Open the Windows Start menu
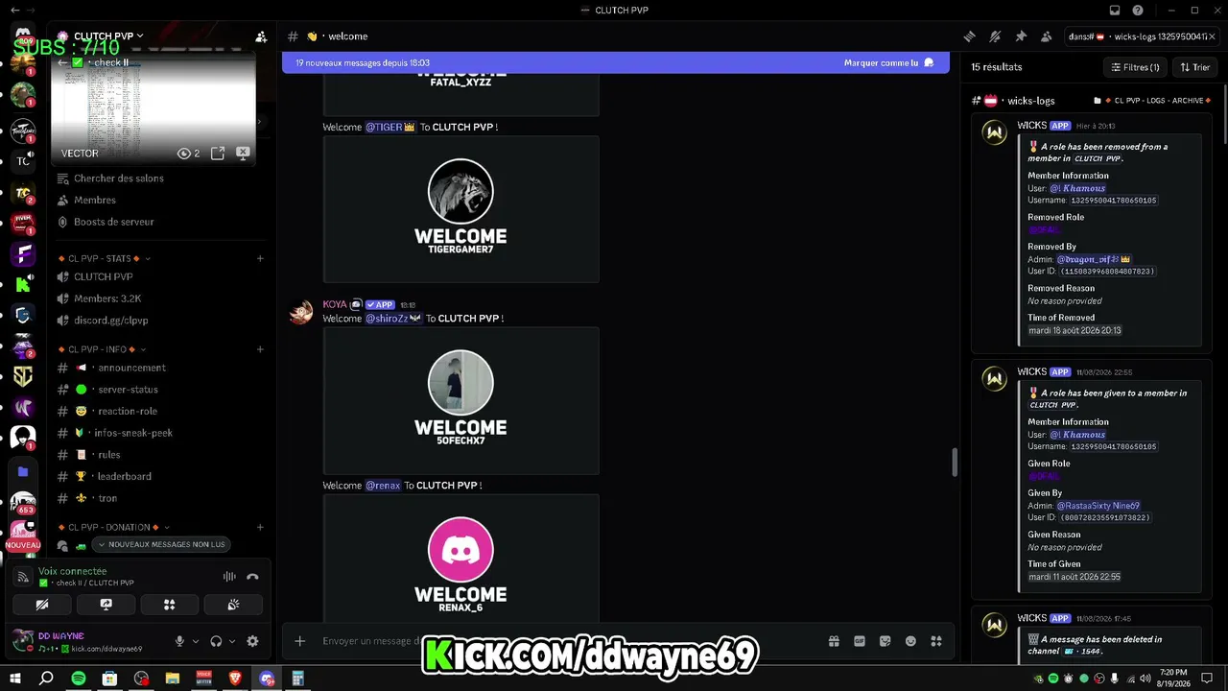 (x=14, y=679)
